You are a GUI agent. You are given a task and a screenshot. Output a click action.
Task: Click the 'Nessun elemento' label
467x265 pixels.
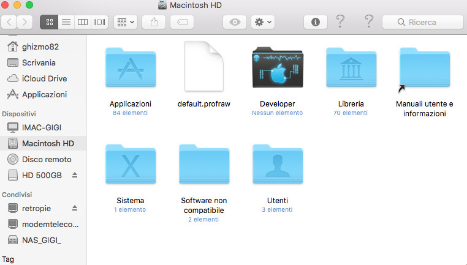click(x=277, y=113)
